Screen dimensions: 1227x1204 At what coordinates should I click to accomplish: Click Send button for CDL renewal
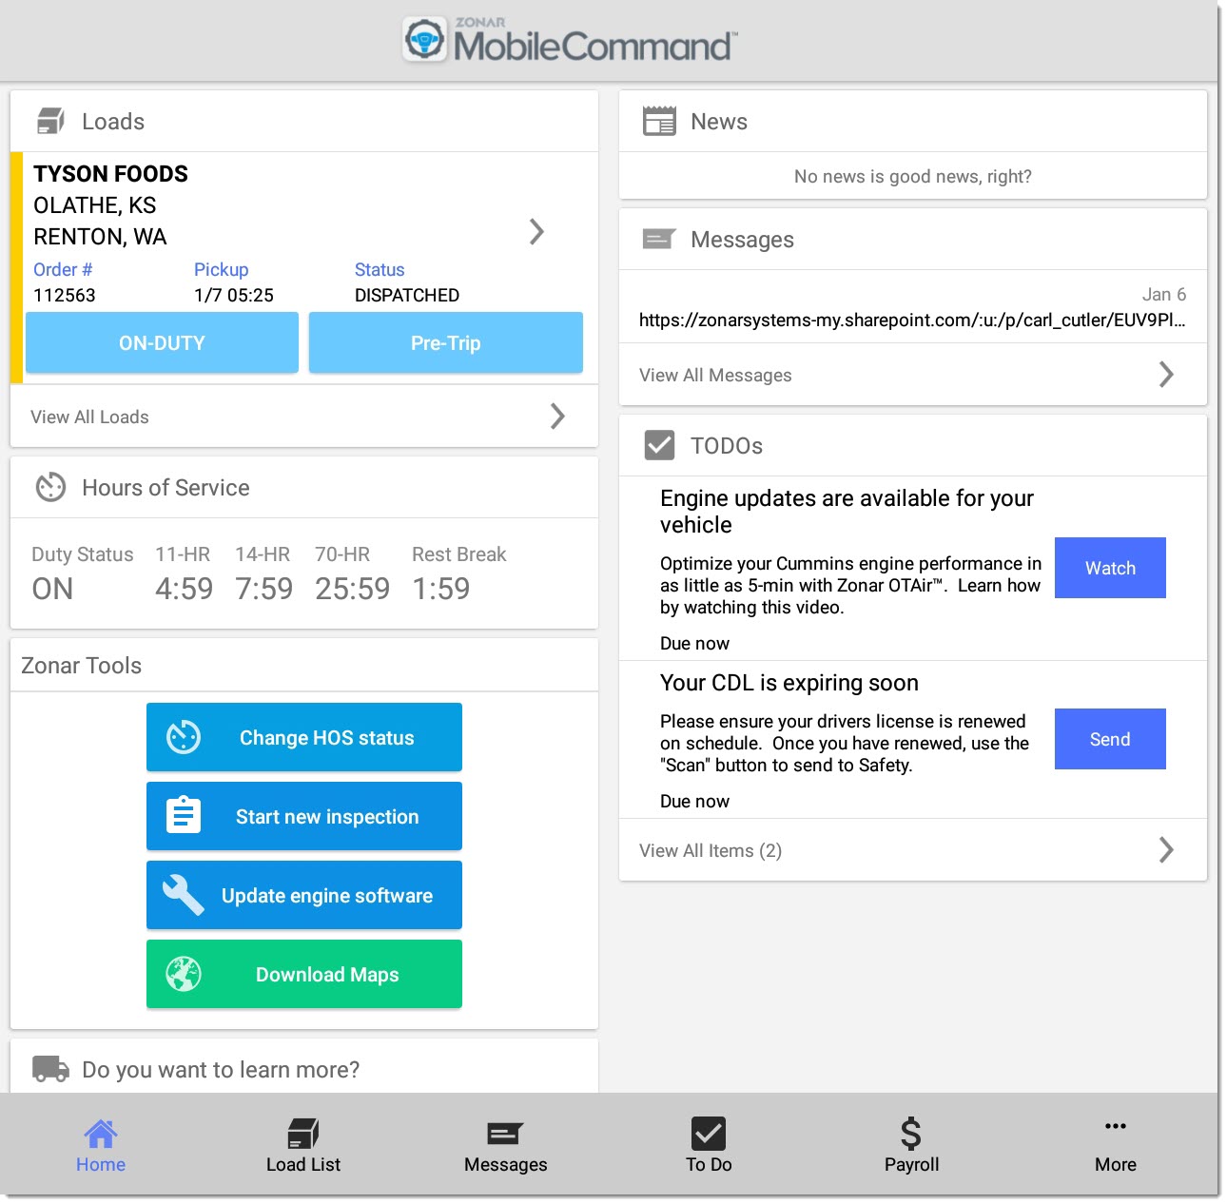[1110, 739]
